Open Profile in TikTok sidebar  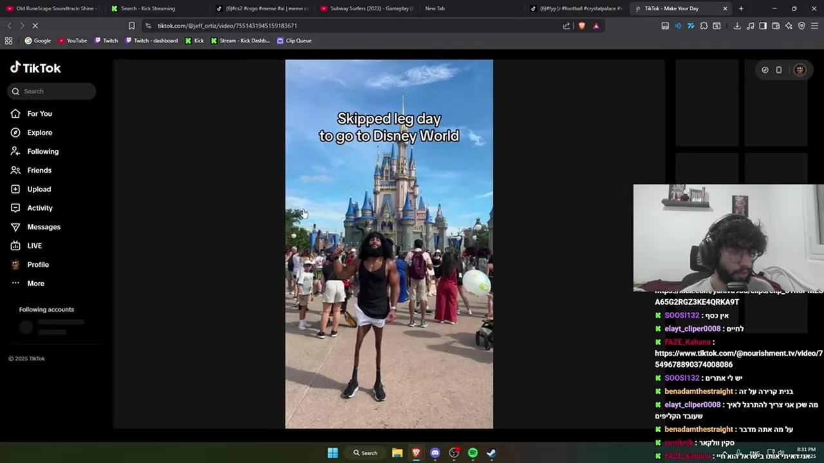coord(30,264)
